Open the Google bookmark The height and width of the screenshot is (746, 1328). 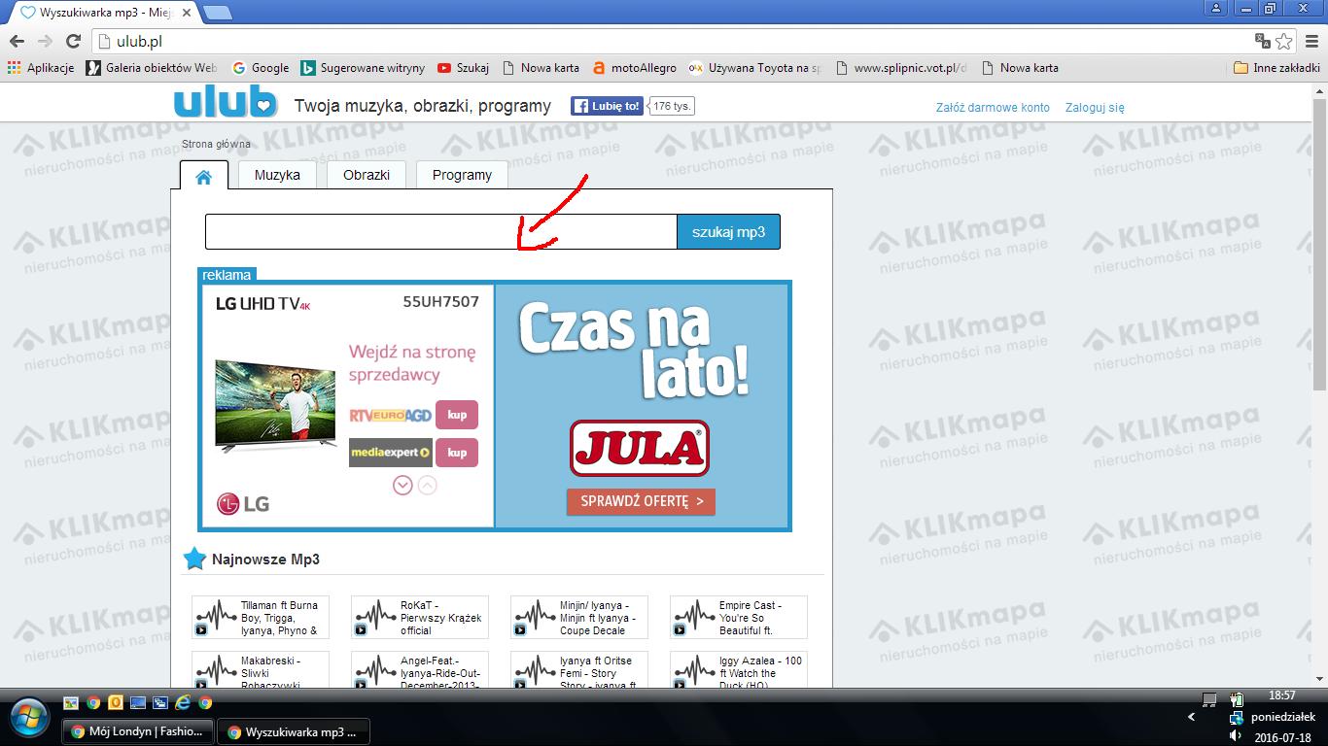261,68
